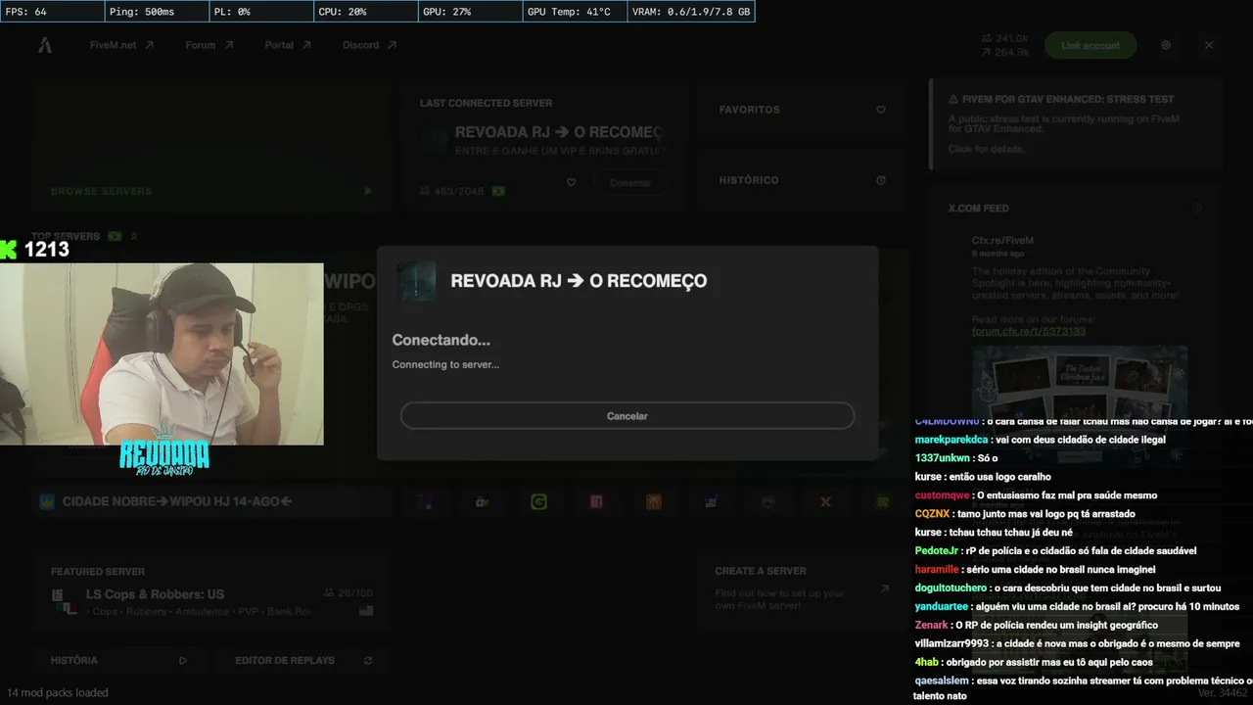Open the Forum link
Image resolution: width=1253 pixels, height=705 pixels.
(209, 45)
